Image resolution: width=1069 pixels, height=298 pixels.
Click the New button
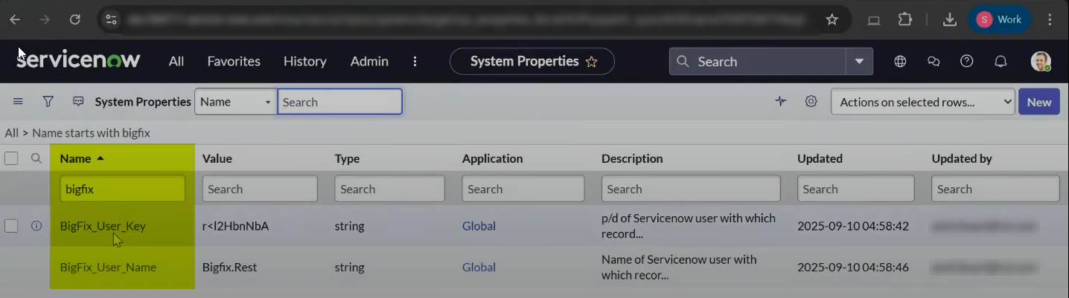pyautogui.click(x=1038, y=102)
